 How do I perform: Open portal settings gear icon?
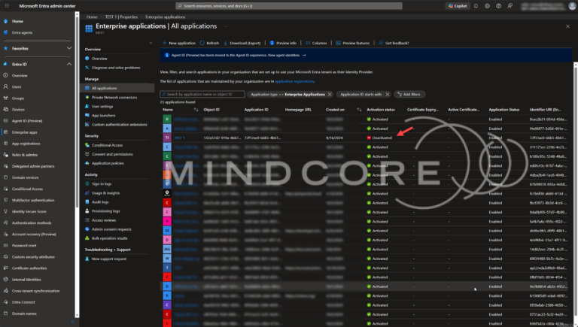click(488, 6)
